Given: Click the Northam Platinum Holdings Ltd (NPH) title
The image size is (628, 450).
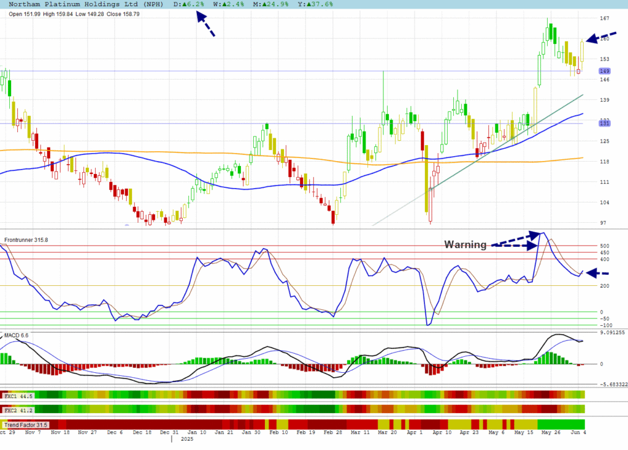Looking at the screenshot, I should 86,4.
